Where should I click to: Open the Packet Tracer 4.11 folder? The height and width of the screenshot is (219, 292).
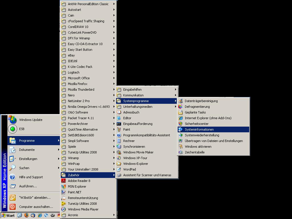pos(88,118)
